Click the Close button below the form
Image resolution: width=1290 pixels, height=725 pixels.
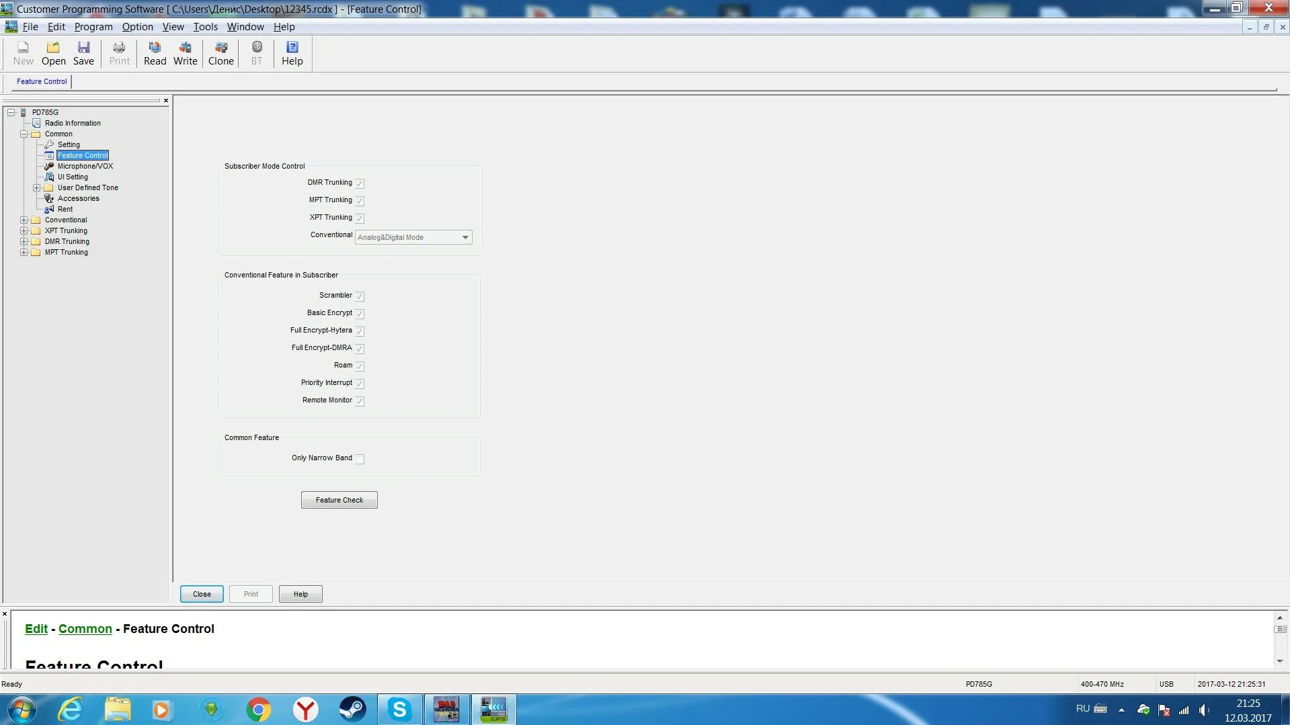[x=202, y=594]
